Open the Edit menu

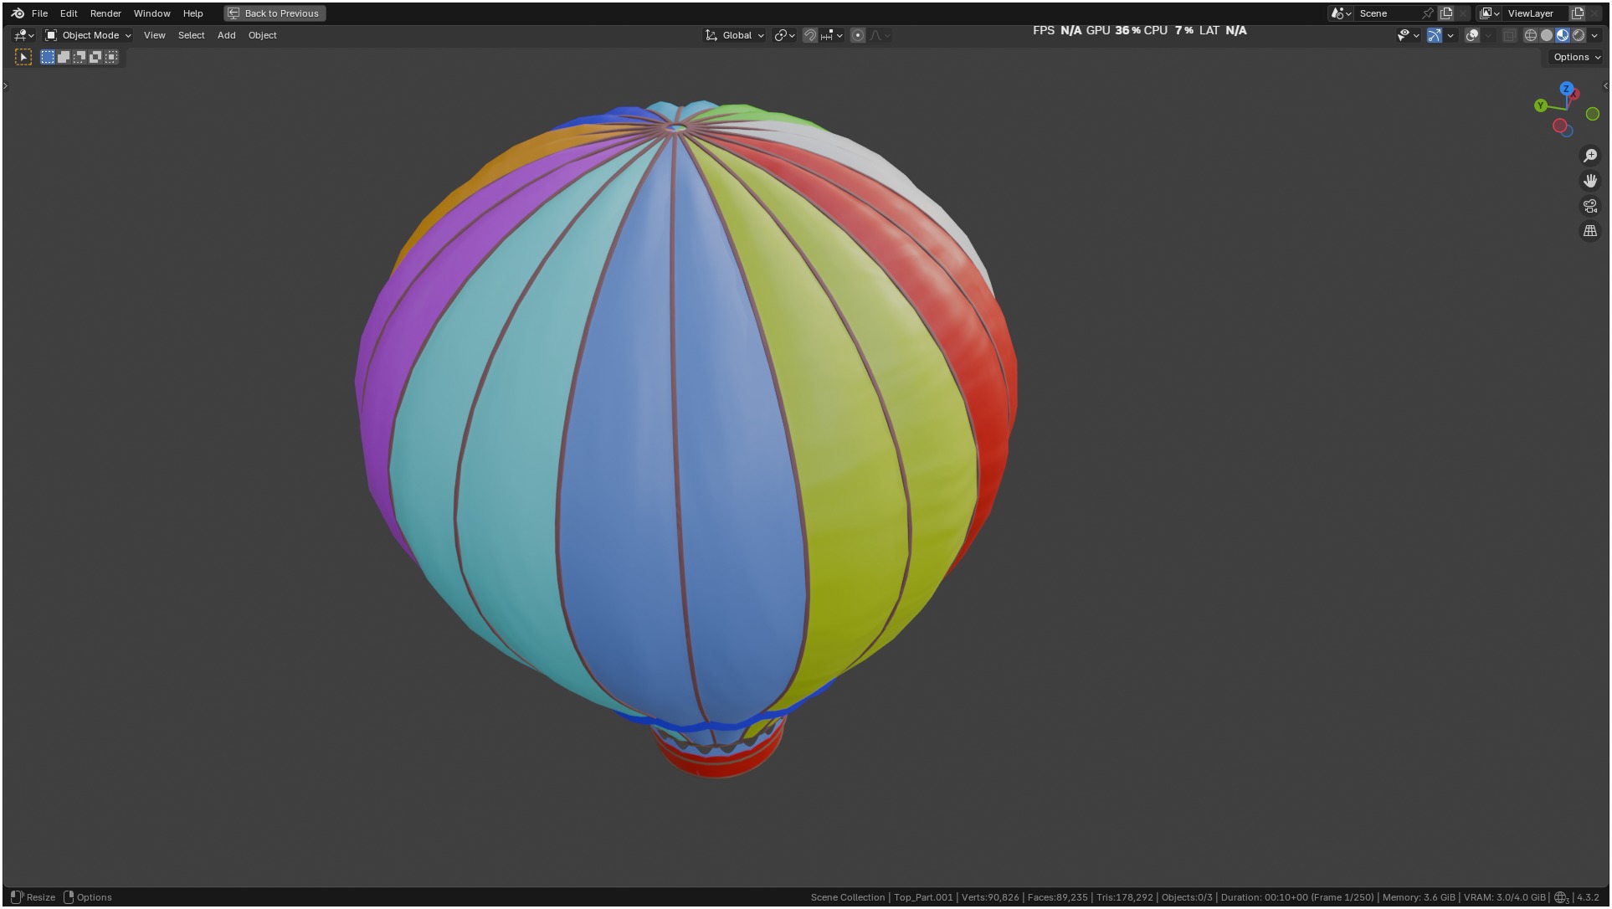(69, 13)
